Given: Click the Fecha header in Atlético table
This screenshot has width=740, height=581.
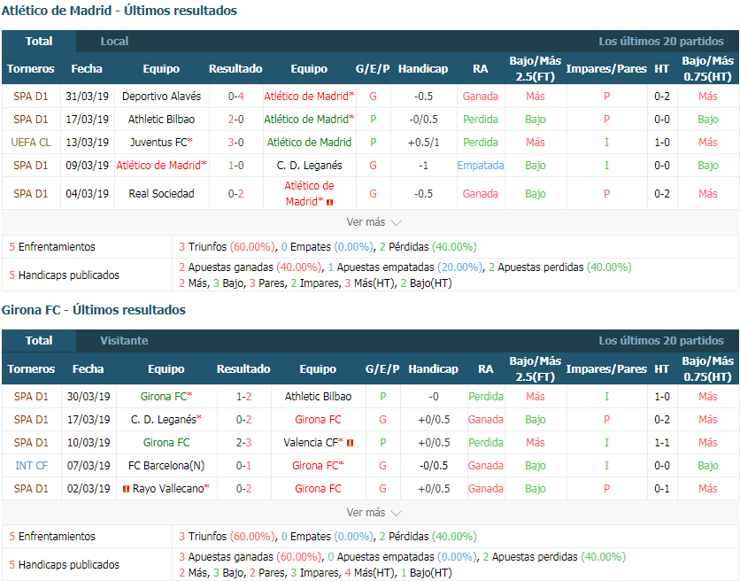Looking at the screenshot, I should [x=87, y=69].
